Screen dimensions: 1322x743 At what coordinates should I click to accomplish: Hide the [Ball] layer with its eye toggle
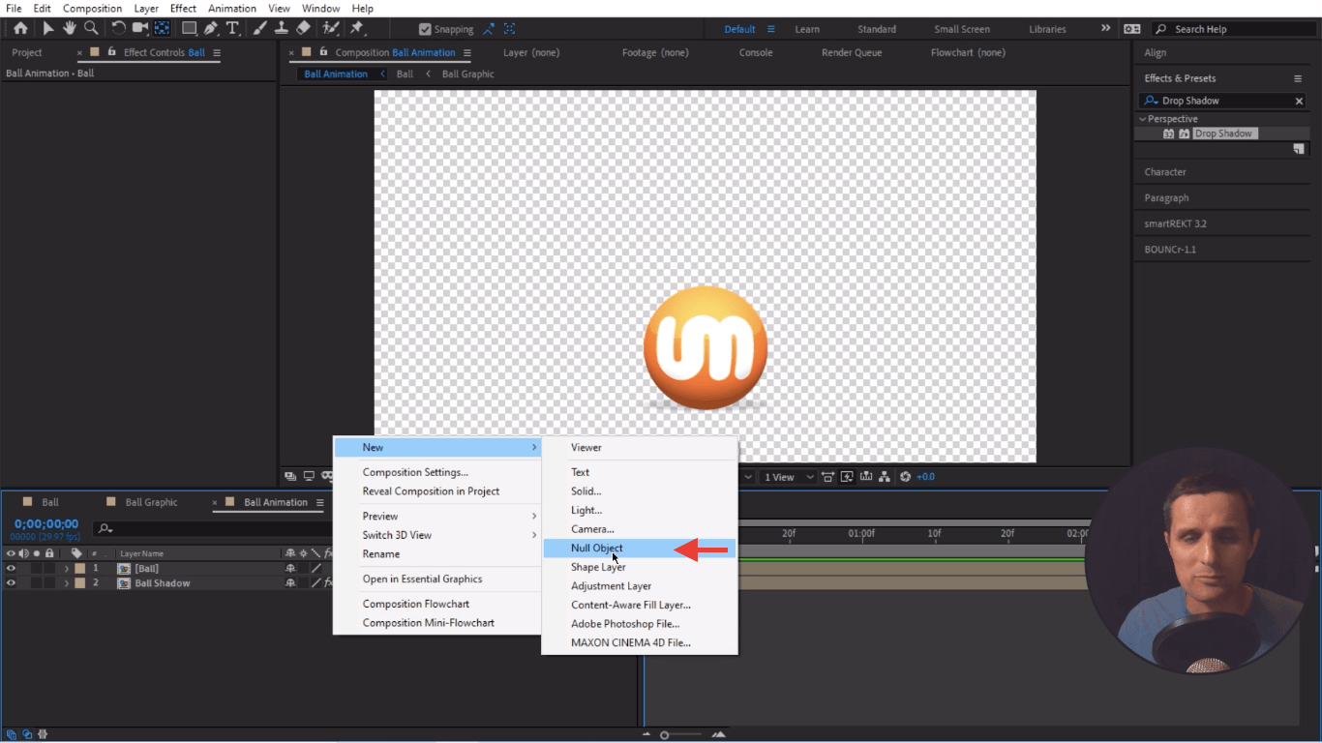tap(11, 569)
